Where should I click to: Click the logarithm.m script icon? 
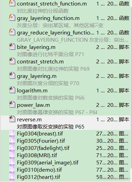(x=12, y=90)
